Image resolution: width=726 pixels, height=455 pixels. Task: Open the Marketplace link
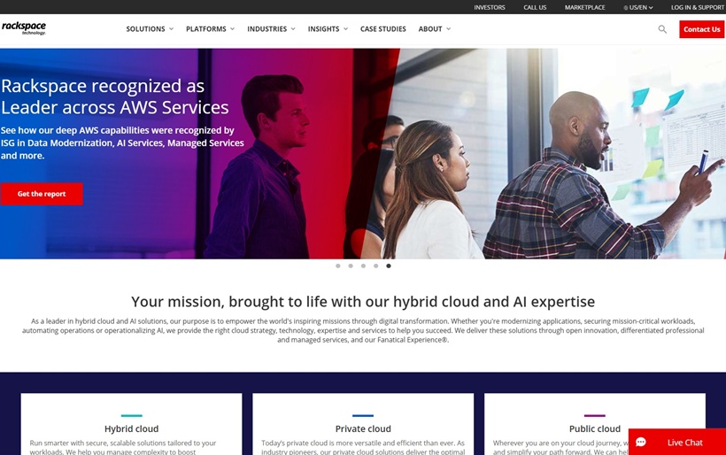[x=584, y=7]
